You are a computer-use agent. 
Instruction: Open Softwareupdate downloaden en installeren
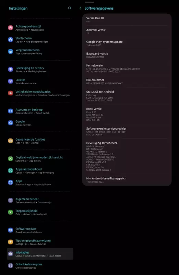(40, 230)
